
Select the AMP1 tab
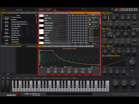point(106,13)
